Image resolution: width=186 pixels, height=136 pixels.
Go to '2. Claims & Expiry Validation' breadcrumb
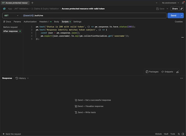click(45, 9)
